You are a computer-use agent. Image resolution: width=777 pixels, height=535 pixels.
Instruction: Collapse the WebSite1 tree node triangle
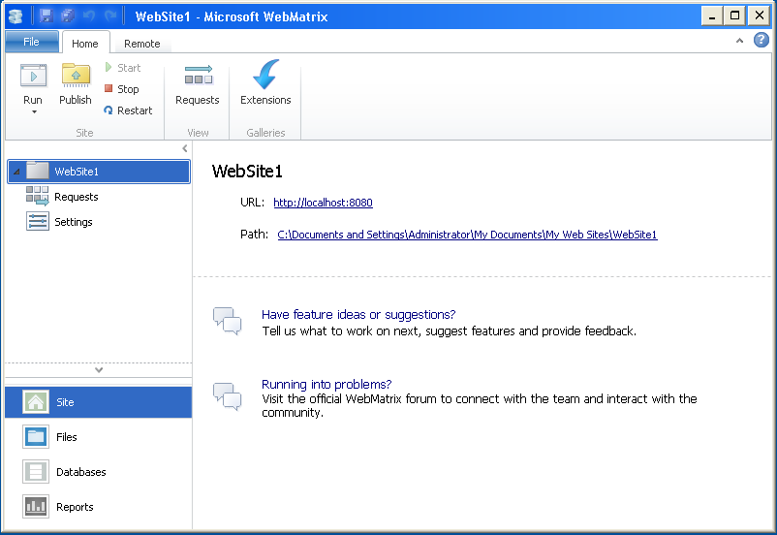point(16,172)
